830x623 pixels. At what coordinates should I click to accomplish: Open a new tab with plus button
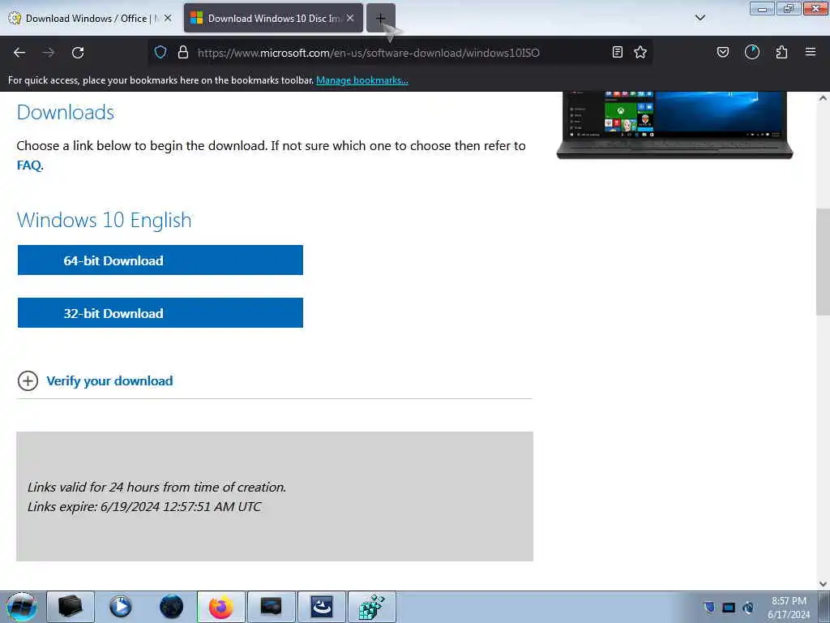point(381,19)
